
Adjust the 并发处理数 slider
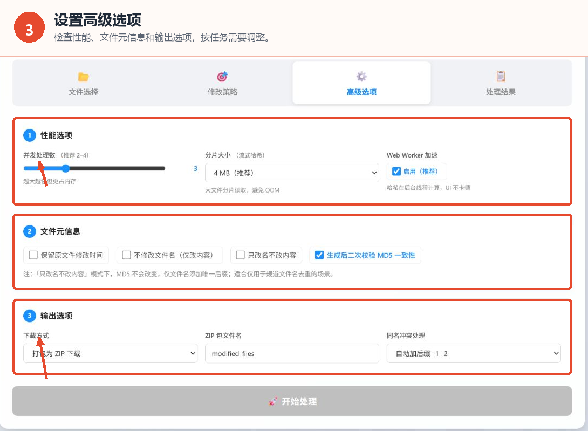click(x=94, y=168)
